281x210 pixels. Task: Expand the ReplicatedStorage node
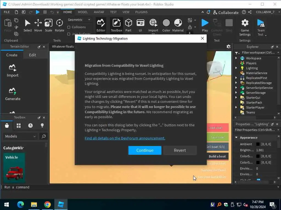coord(236,83)
